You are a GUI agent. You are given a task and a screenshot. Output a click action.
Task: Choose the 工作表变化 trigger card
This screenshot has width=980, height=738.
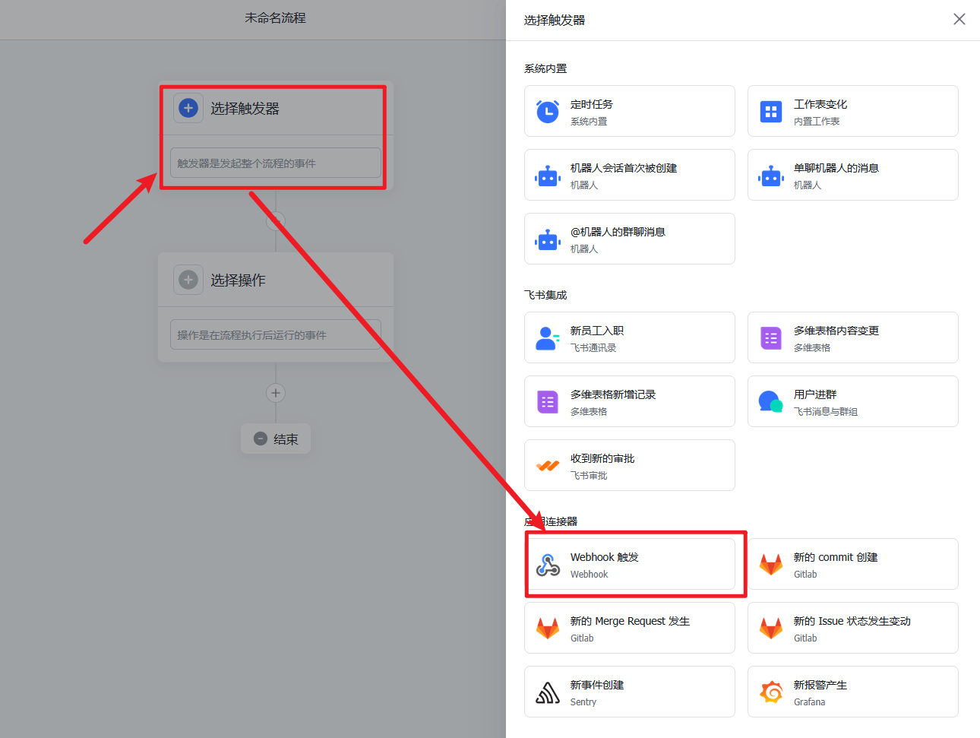(x=853, y=111)
